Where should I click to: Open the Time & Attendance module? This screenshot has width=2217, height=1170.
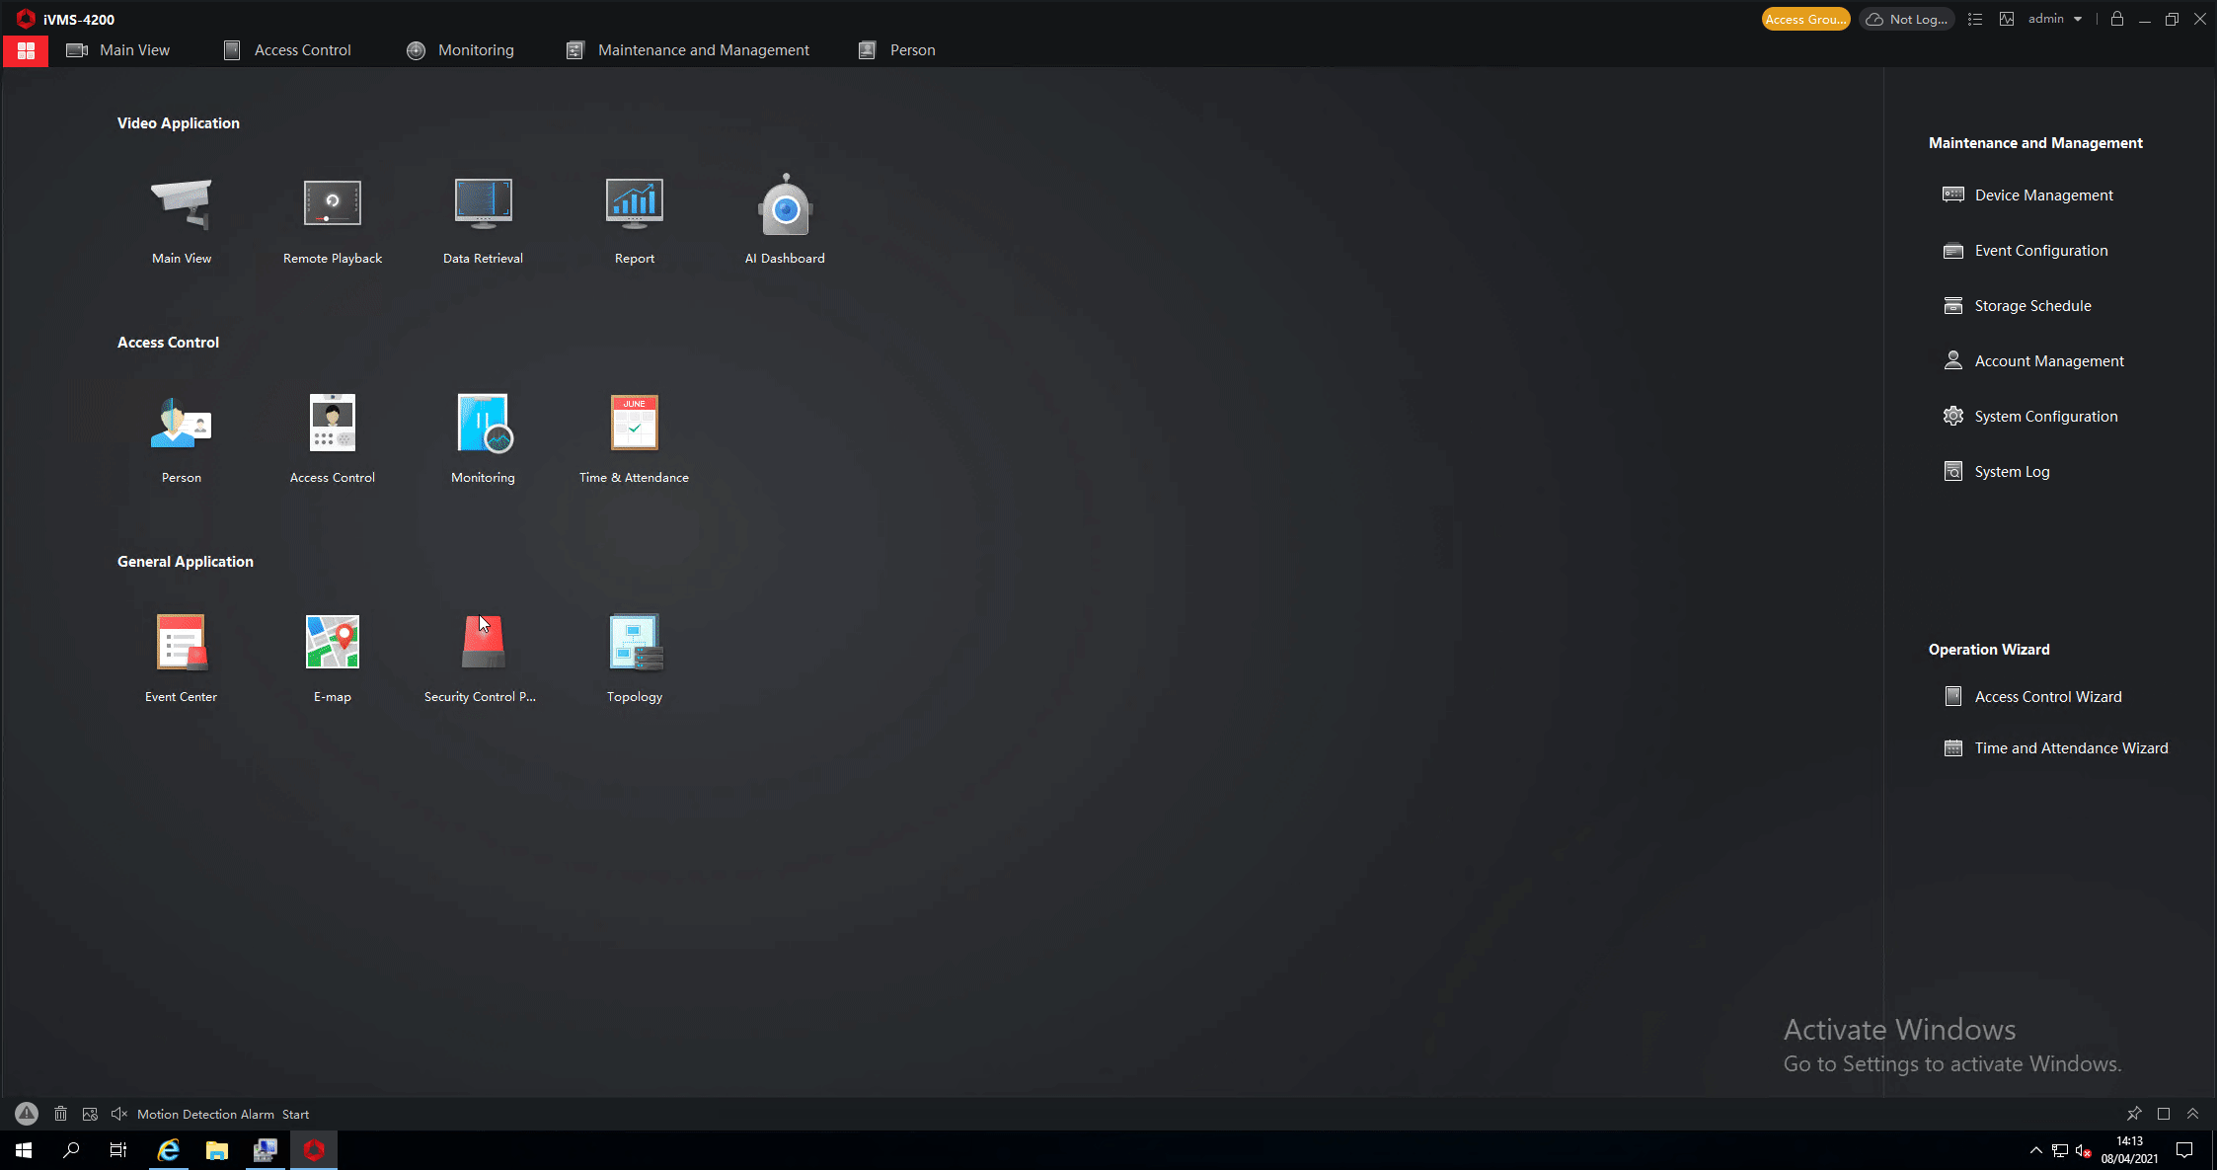(634, 424)
